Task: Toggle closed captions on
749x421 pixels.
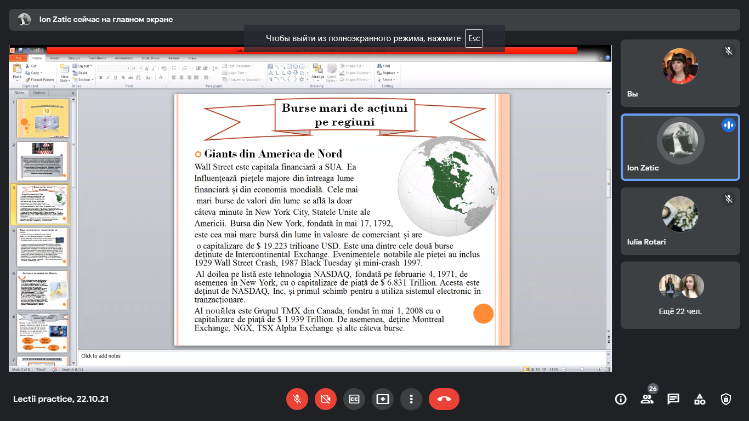Action: point(354,399)
